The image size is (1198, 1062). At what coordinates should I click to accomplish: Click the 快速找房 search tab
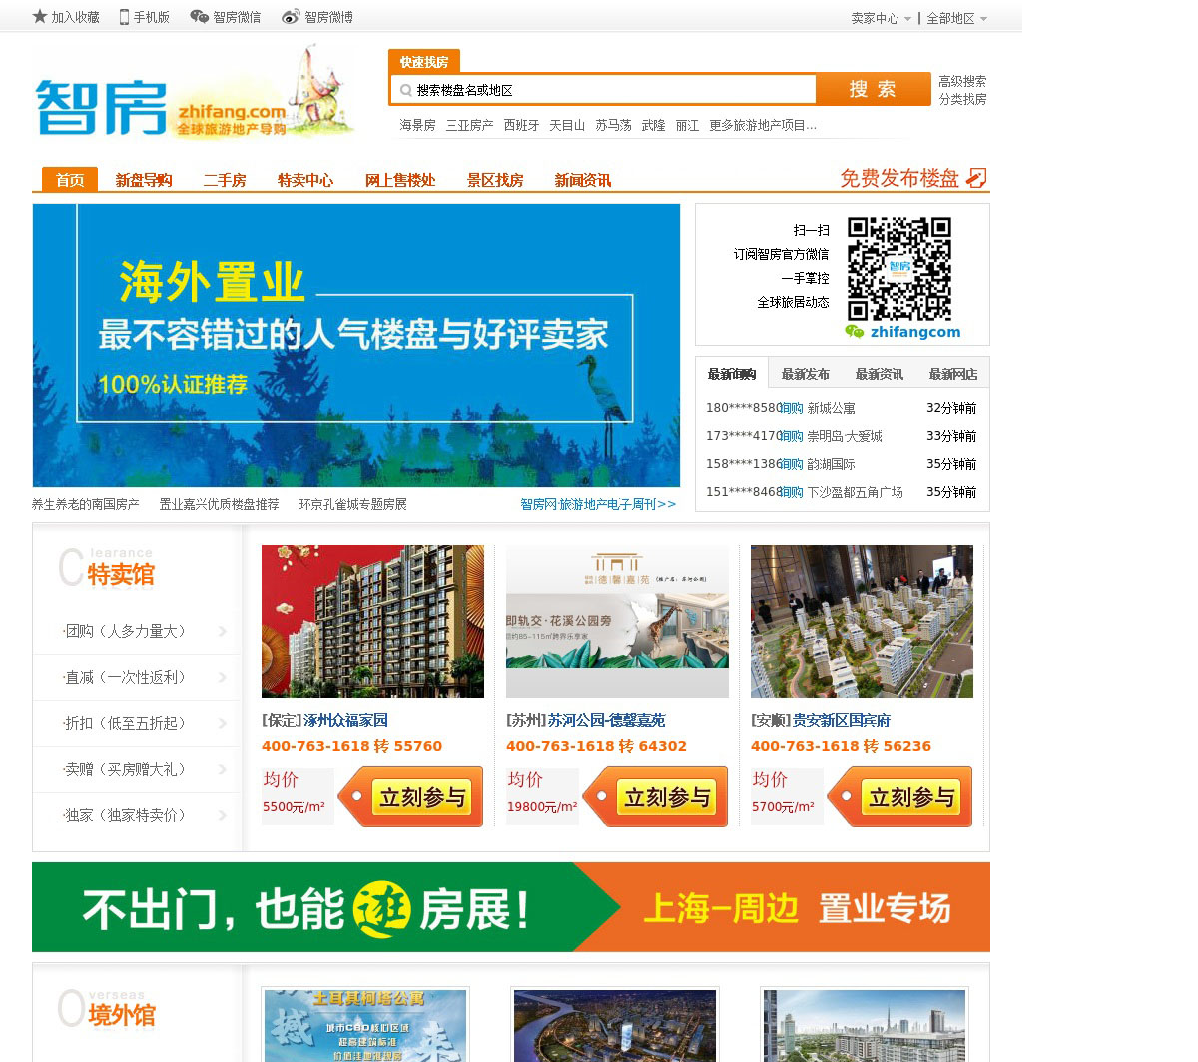(x=424, y=62)
